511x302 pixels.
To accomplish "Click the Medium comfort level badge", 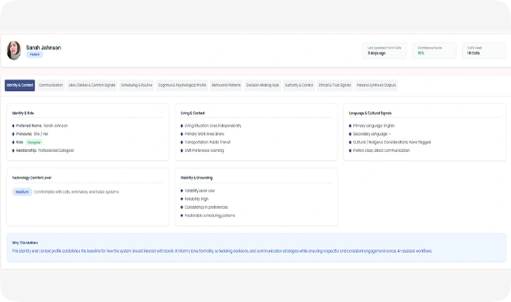I will 22,191.
